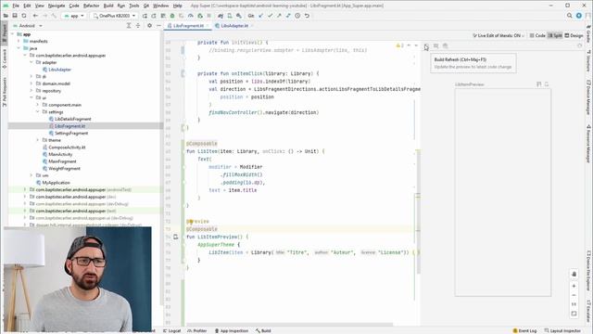Open the app run configuration dropdown
This screenshot has width=593, height=334.
point(74,16)
